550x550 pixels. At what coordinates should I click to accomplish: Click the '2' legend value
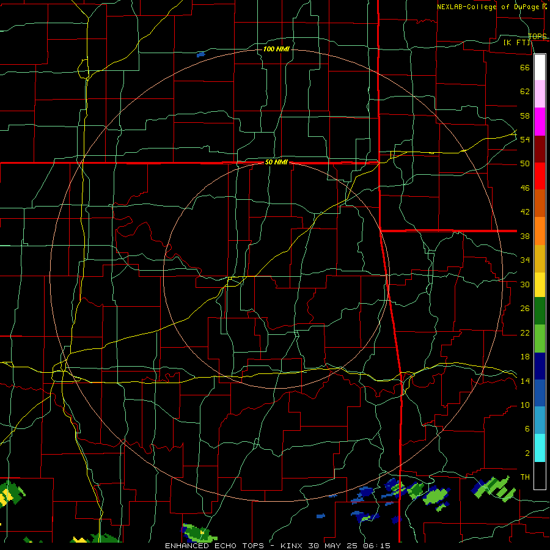tap(527, 453)
